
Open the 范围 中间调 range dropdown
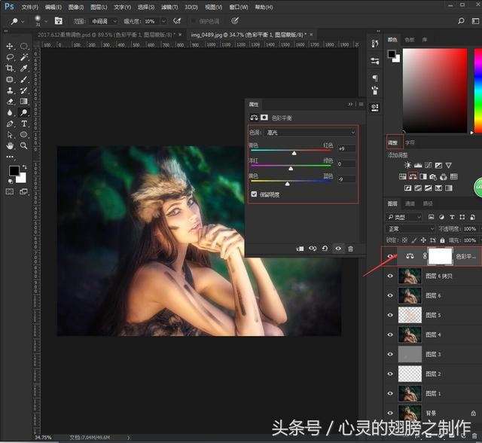pyautogui.click(x=104, y=21)
